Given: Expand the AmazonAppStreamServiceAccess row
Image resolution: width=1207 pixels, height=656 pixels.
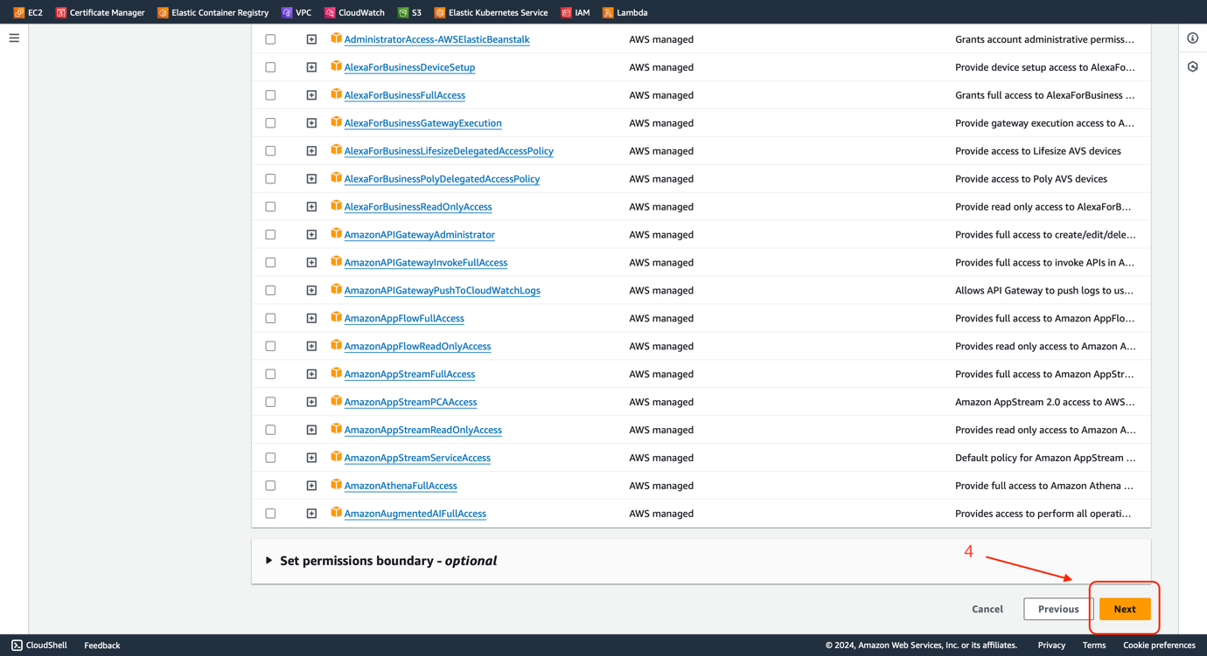Looking at the screenshot, I should click(311, 458).
